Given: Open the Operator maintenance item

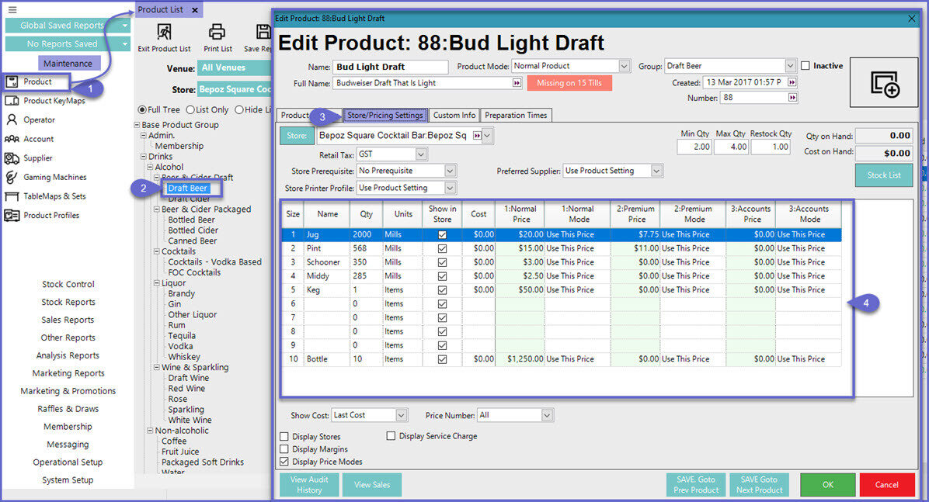Looking at the screenshot, I should pyautogui.click(x=39, y=119).
